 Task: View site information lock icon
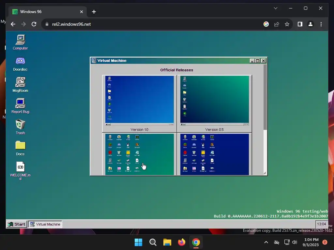click(x=47, y=24)
